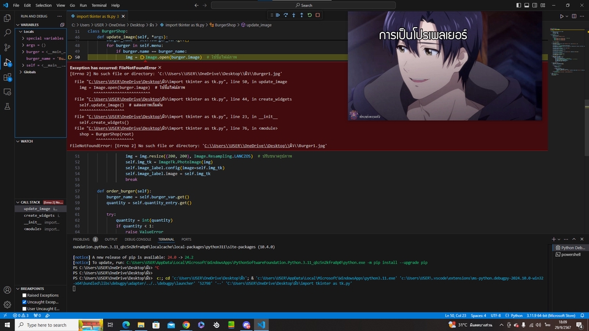Screen dimensions: 589x331
Task: Expand the Globals variables node
Action: click(x=20, y=72)
